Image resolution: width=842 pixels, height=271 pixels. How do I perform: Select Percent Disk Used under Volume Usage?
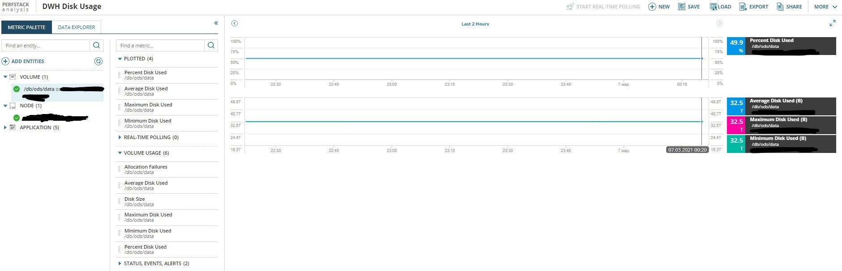(x=167, y=250)
